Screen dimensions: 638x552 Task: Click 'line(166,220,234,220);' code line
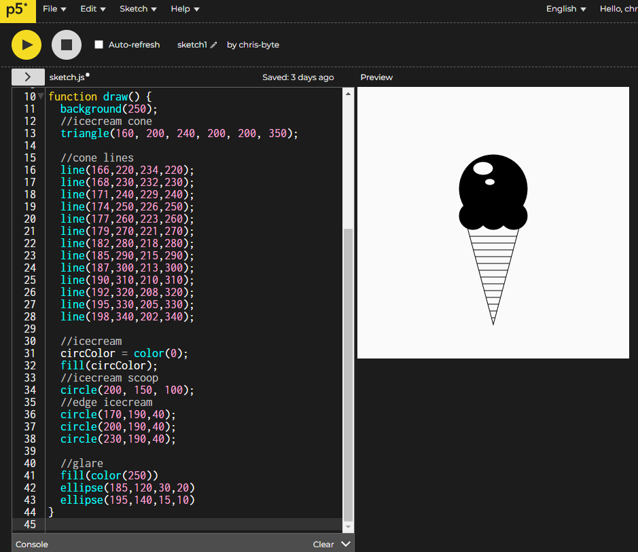pos(127,170)
